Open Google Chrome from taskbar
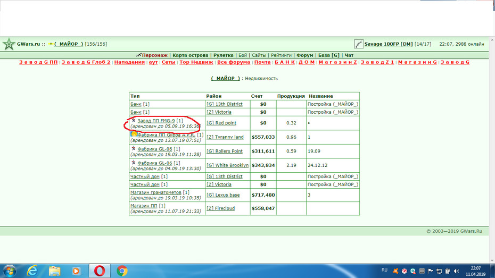 tap(122, 271)
